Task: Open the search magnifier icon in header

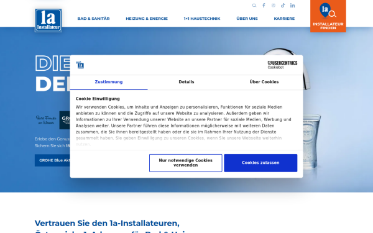Action: pos(254,6)
